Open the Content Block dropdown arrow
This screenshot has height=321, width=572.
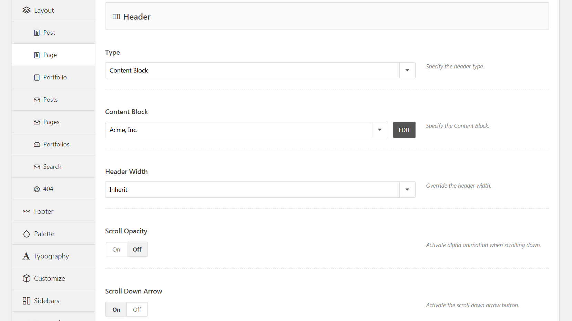point(380,130)
